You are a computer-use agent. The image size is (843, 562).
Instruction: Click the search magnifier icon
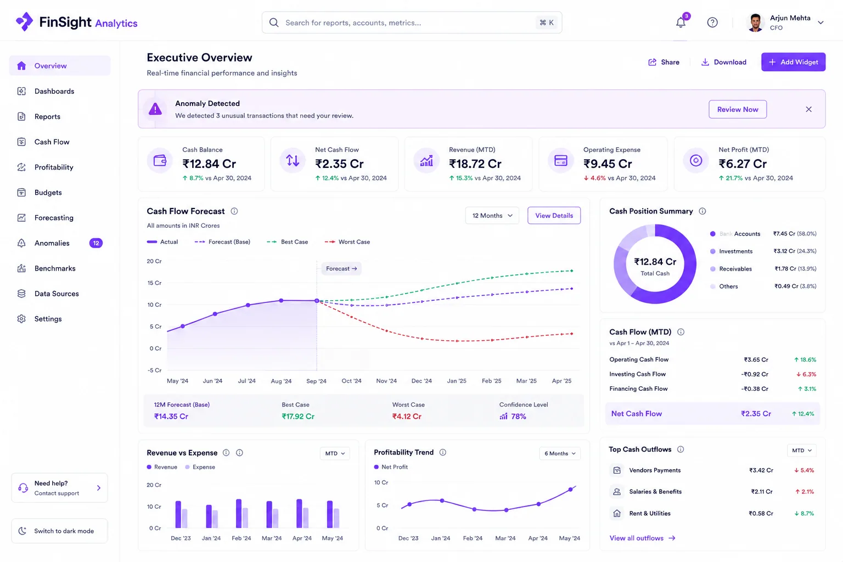click(x=274, y=23)
